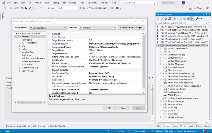The width and height of the screenshot is (212, 133).
Task: Expand the Linker tree node
Action: 19,49
